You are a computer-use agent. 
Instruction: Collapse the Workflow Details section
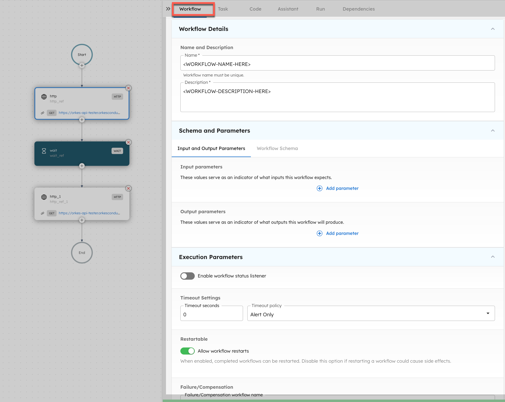click(x=493, y=29)
